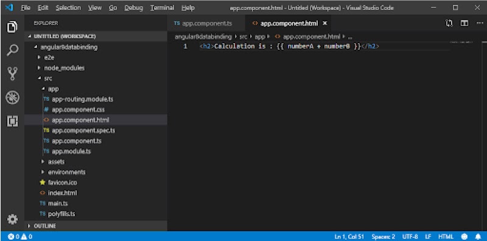
Task: Click line 1 of the code editor
Action: point(324,47)
